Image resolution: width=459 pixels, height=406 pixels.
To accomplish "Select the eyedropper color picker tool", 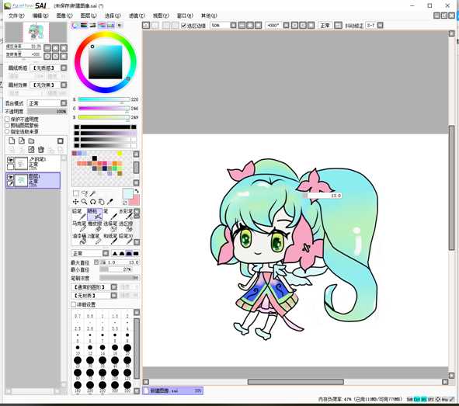I will pos(110,202).
